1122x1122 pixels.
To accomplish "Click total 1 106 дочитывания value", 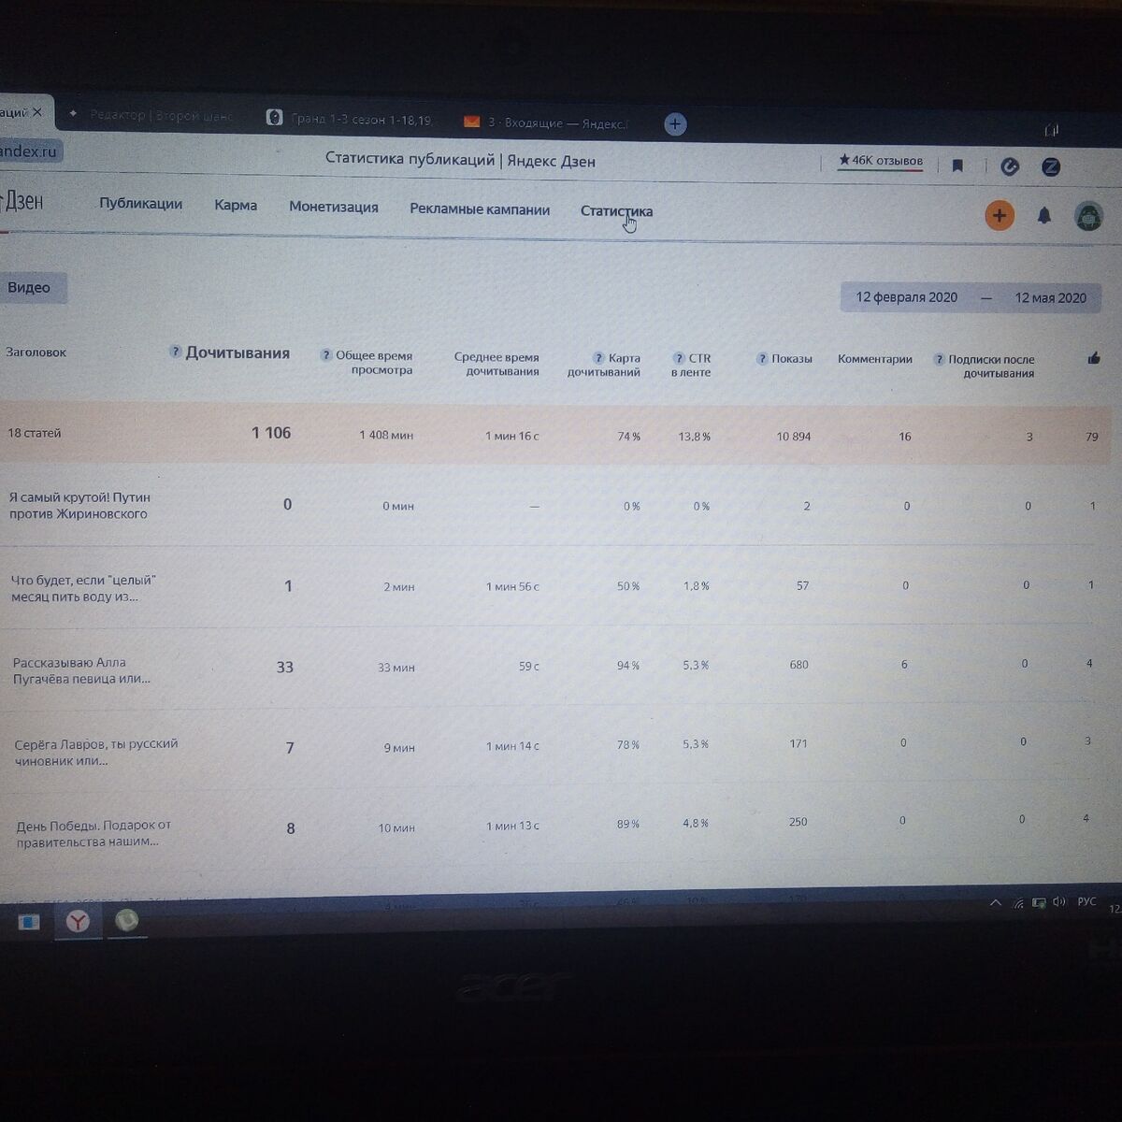I will point(271,433).
